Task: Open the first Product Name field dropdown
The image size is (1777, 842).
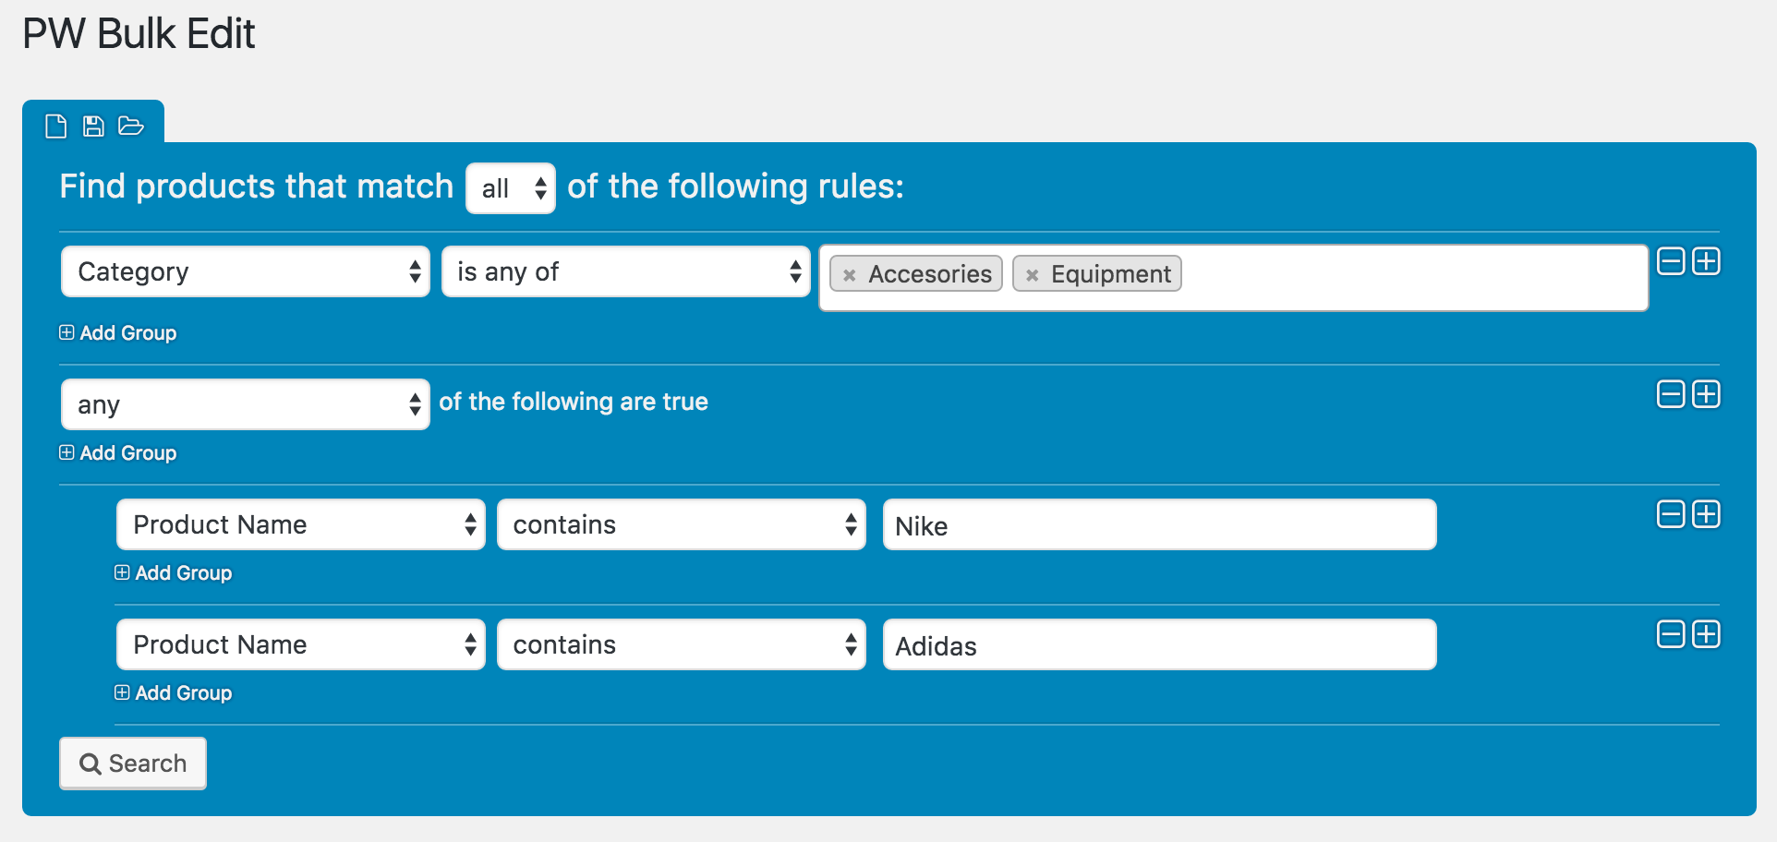Action: click(x=300, y=524)
